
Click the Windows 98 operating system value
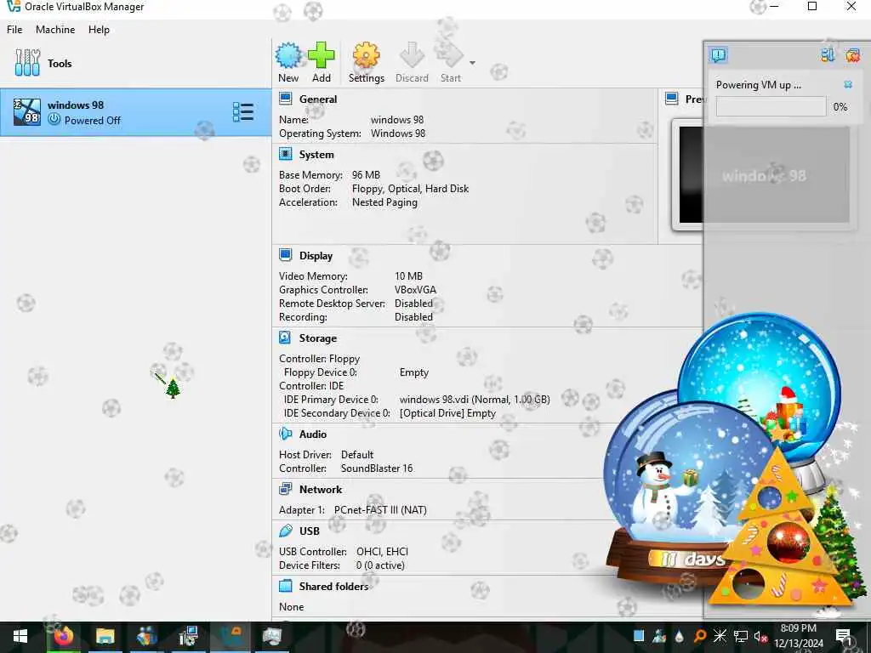(398, 133)
